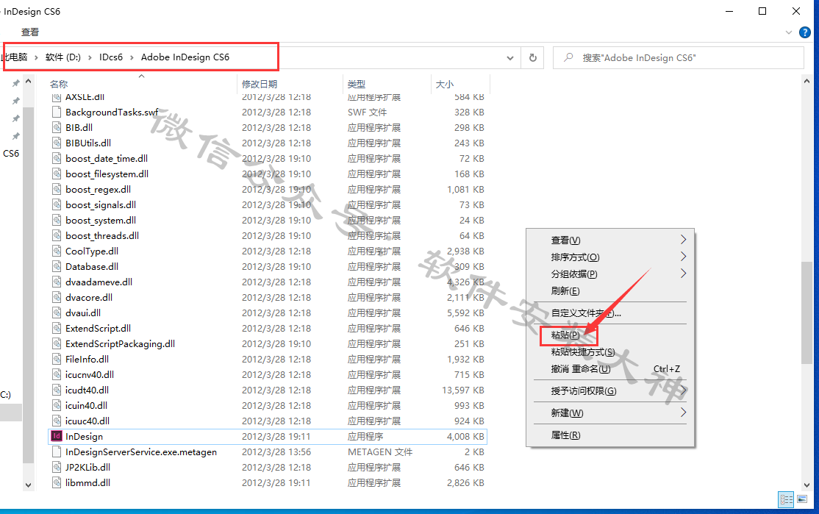Click the METAGEN 文件 type cell

[380, 451]
